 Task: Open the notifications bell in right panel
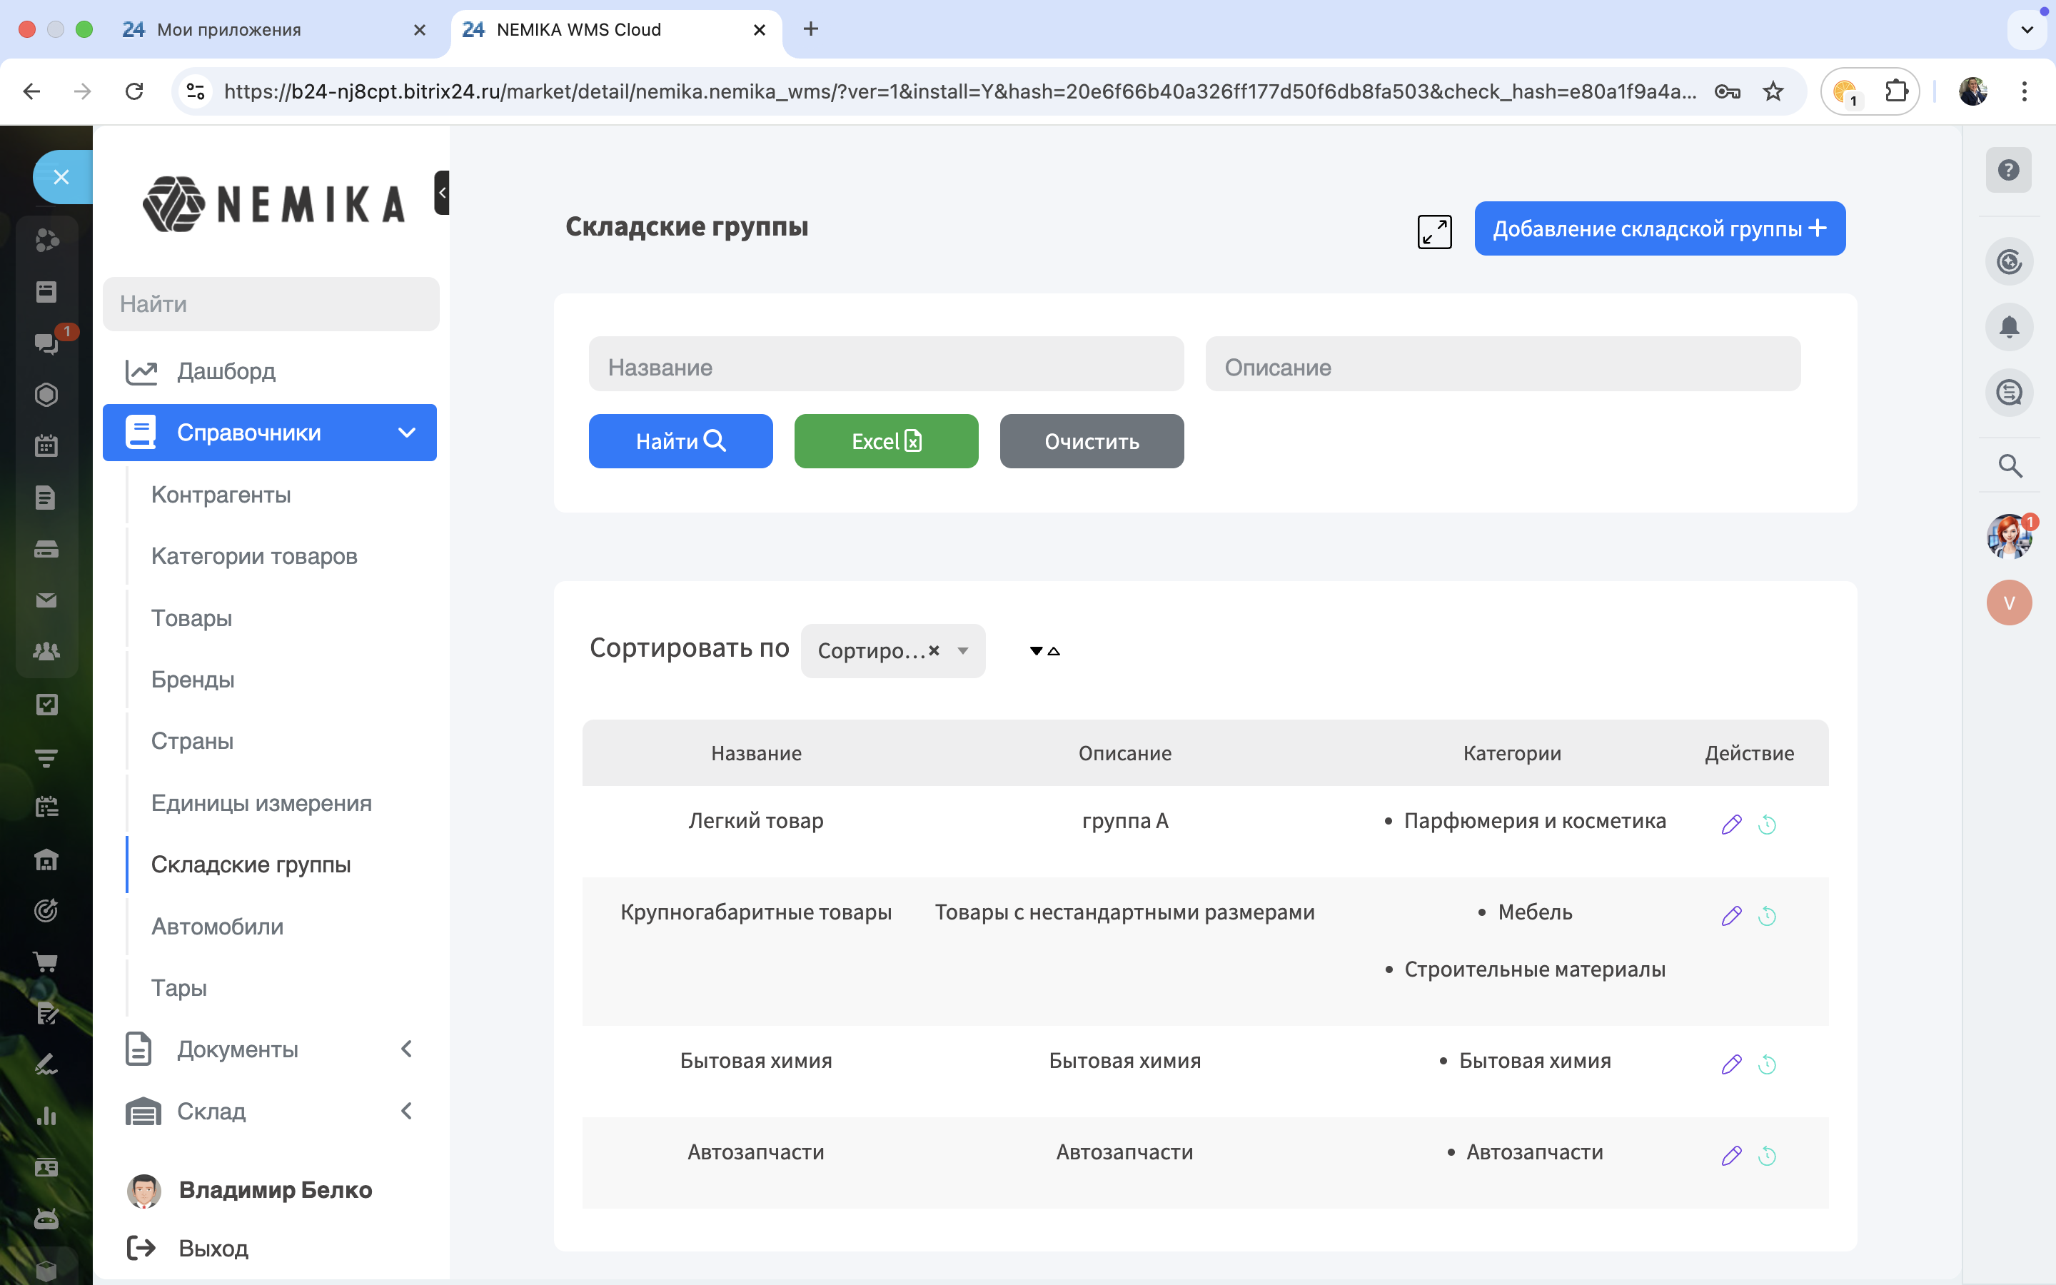[x=2008, y=327]
